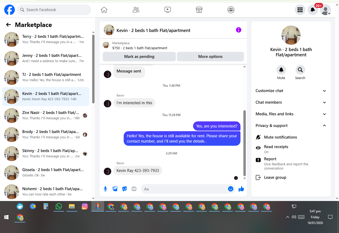Open Instagram from the taskbar
339x233 pixels.
pos(85,207)
